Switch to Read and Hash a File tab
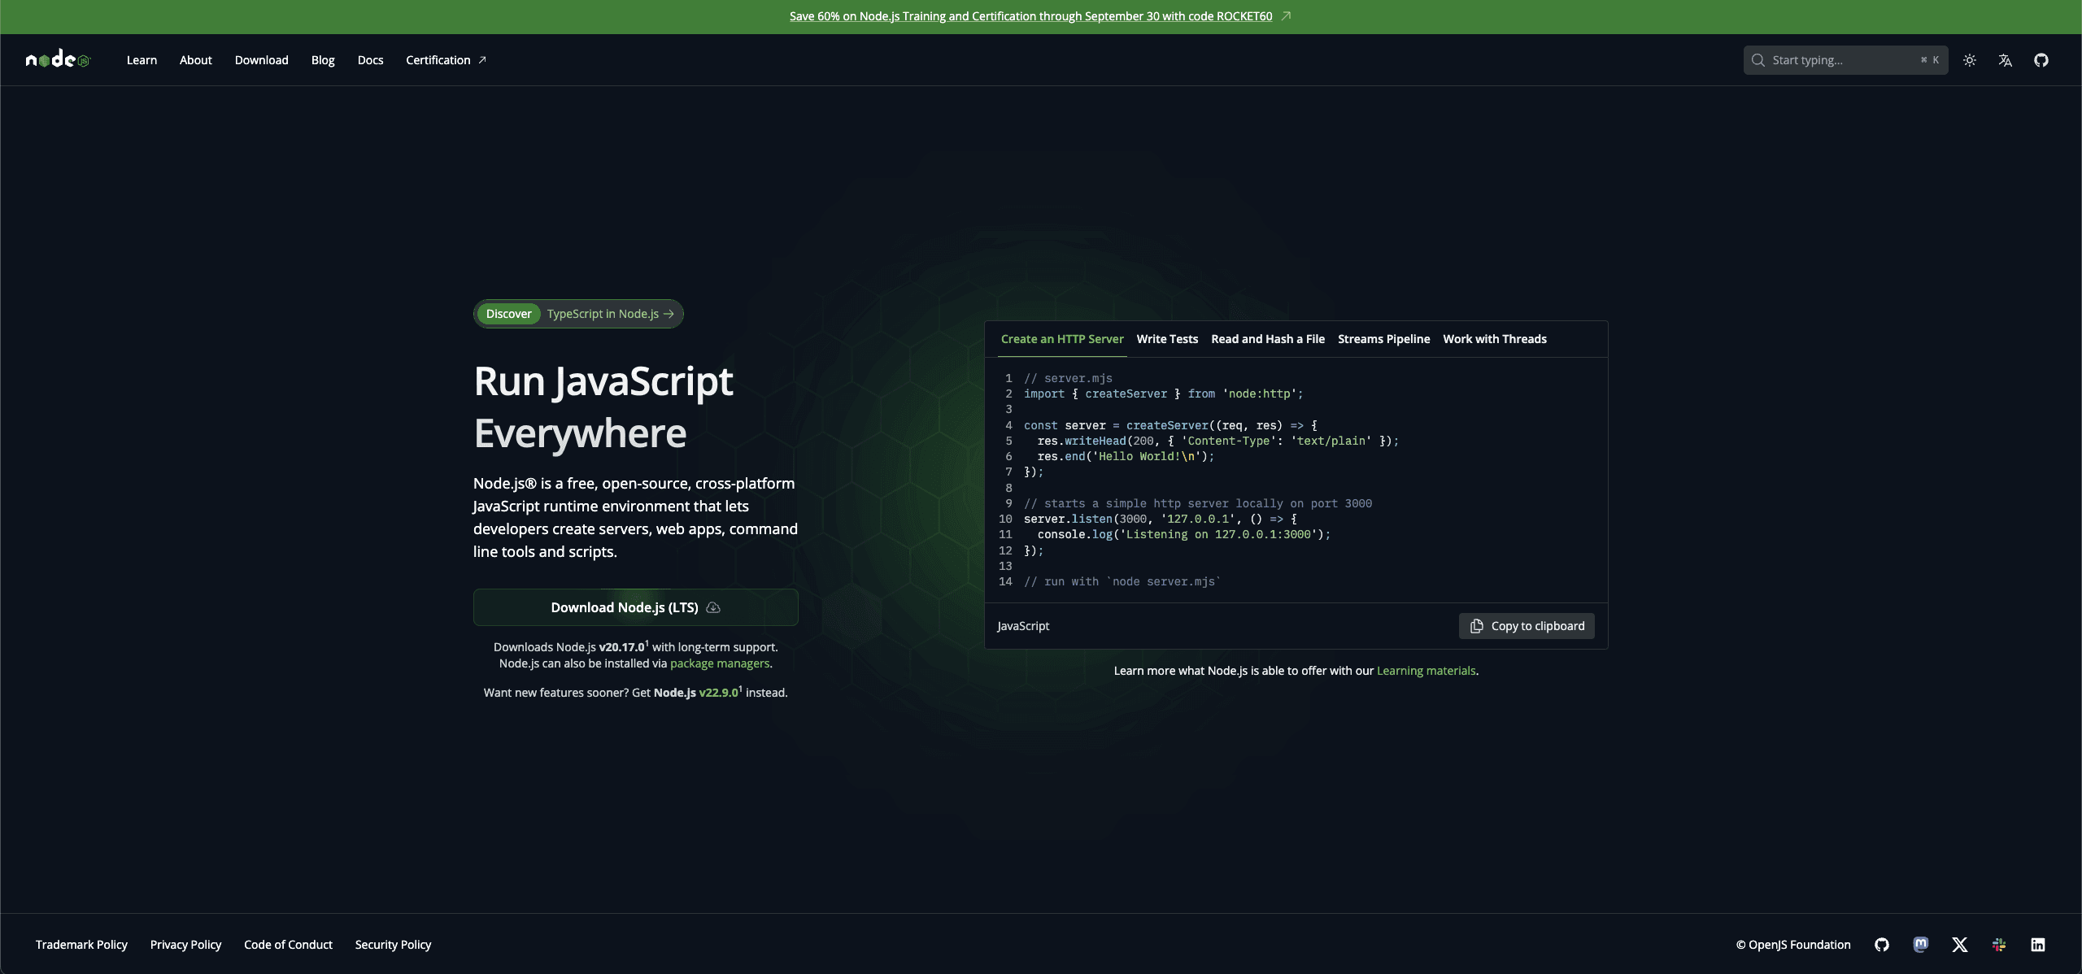Viewport: 2082px width, 974px height. [1268, 339]
